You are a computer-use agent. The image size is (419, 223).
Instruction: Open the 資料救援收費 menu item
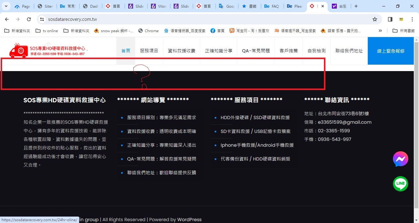(182, 51)
